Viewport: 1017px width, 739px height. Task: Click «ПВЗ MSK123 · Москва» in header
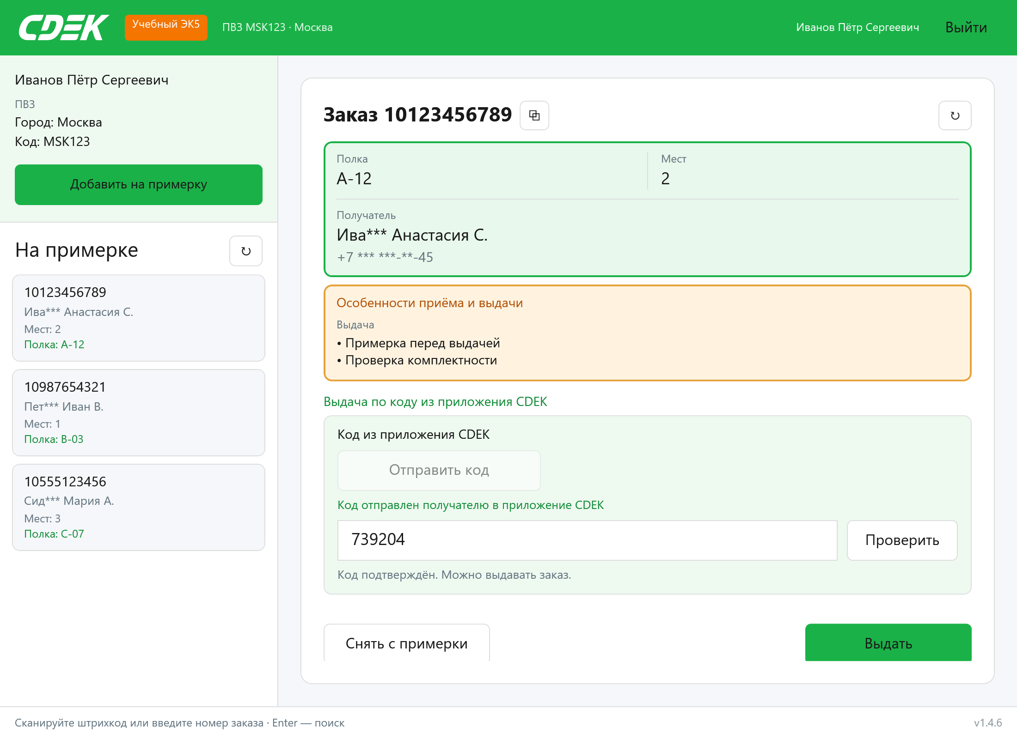coord(277,27)
